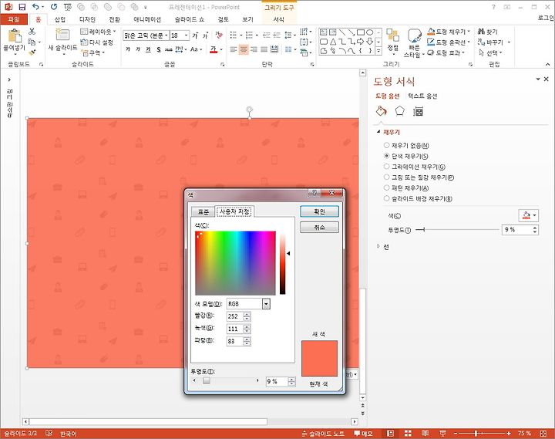Click the Quick Styles (빠른 스타일) icon

pos(414,35)
